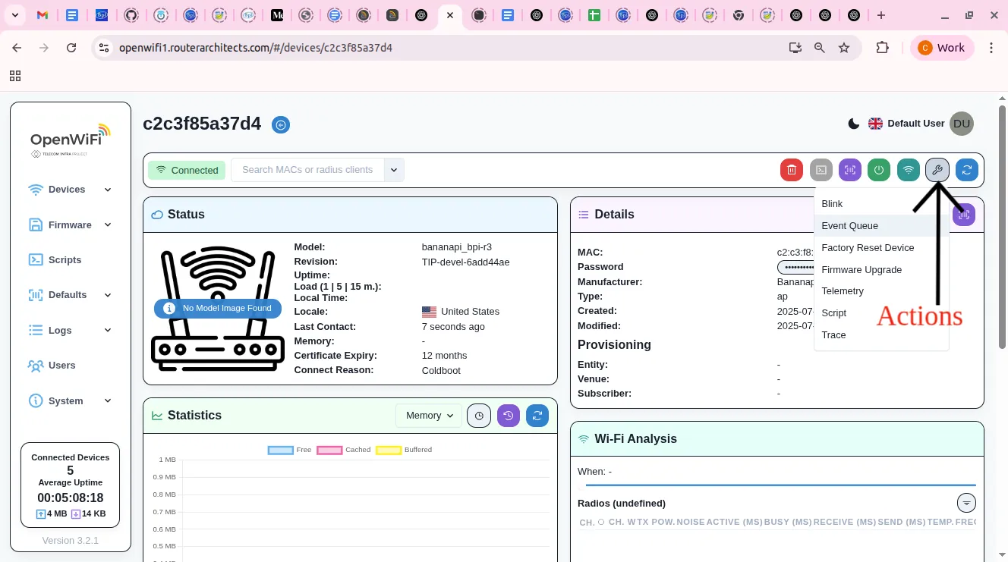Click the search MACs input field

tap(307, 170)
